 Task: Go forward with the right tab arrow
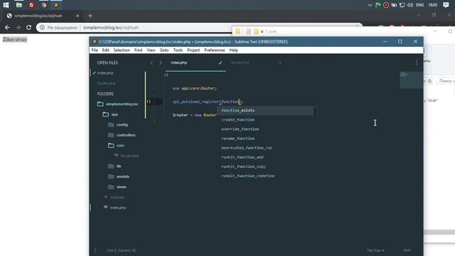coord(161,63)
